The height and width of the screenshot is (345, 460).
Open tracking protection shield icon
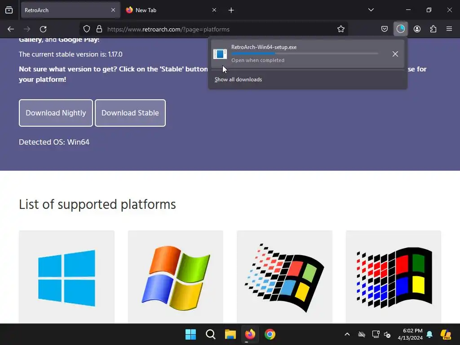(x=87, y=29)
